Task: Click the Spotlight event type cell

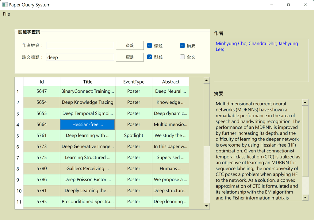Action: (x=134, y=136)
